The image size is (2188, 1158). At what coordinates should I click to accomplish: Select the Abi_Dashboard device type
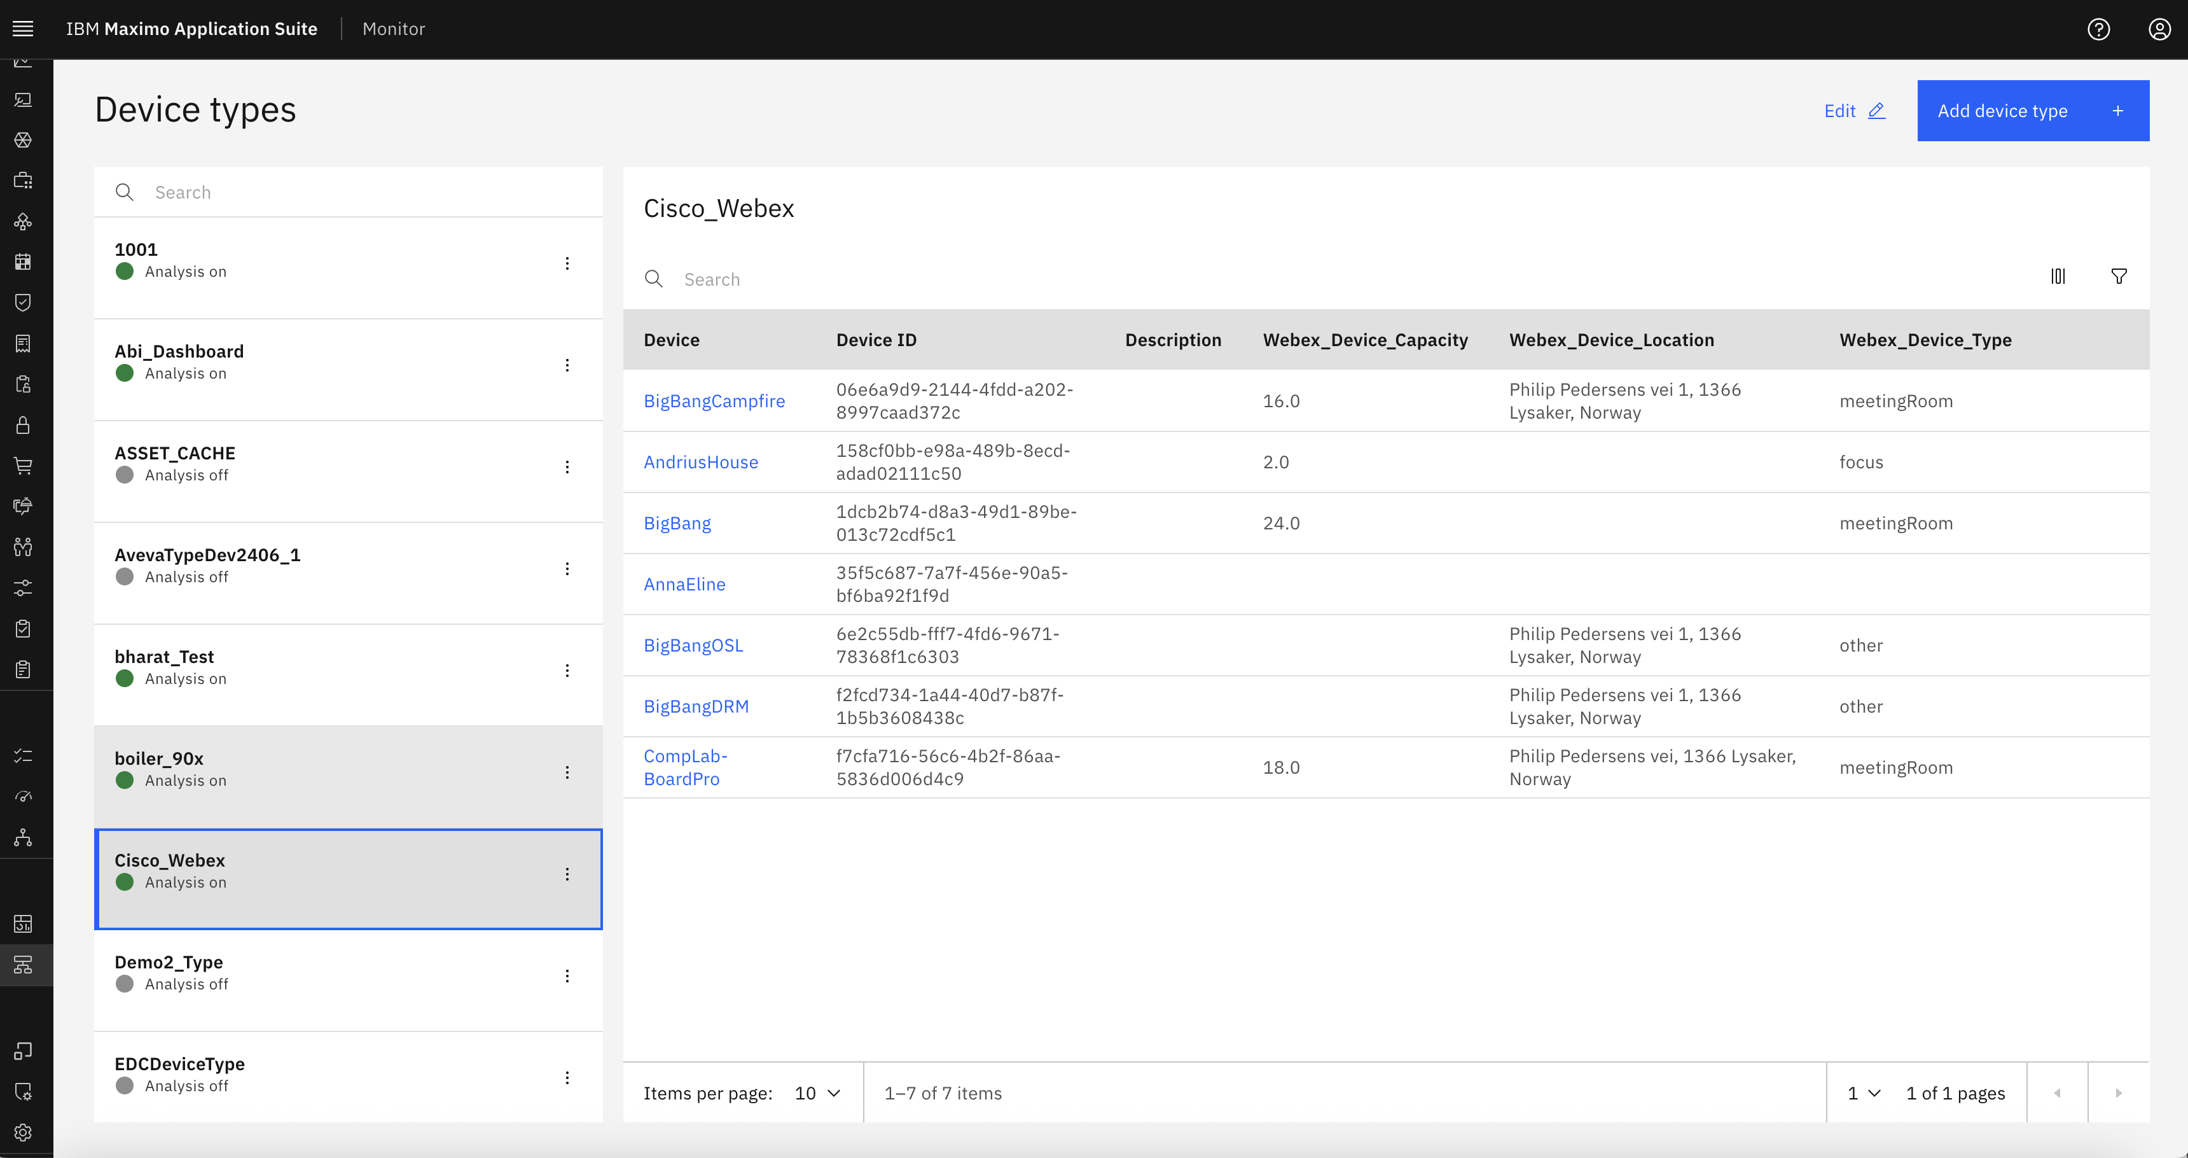point(349,370)
